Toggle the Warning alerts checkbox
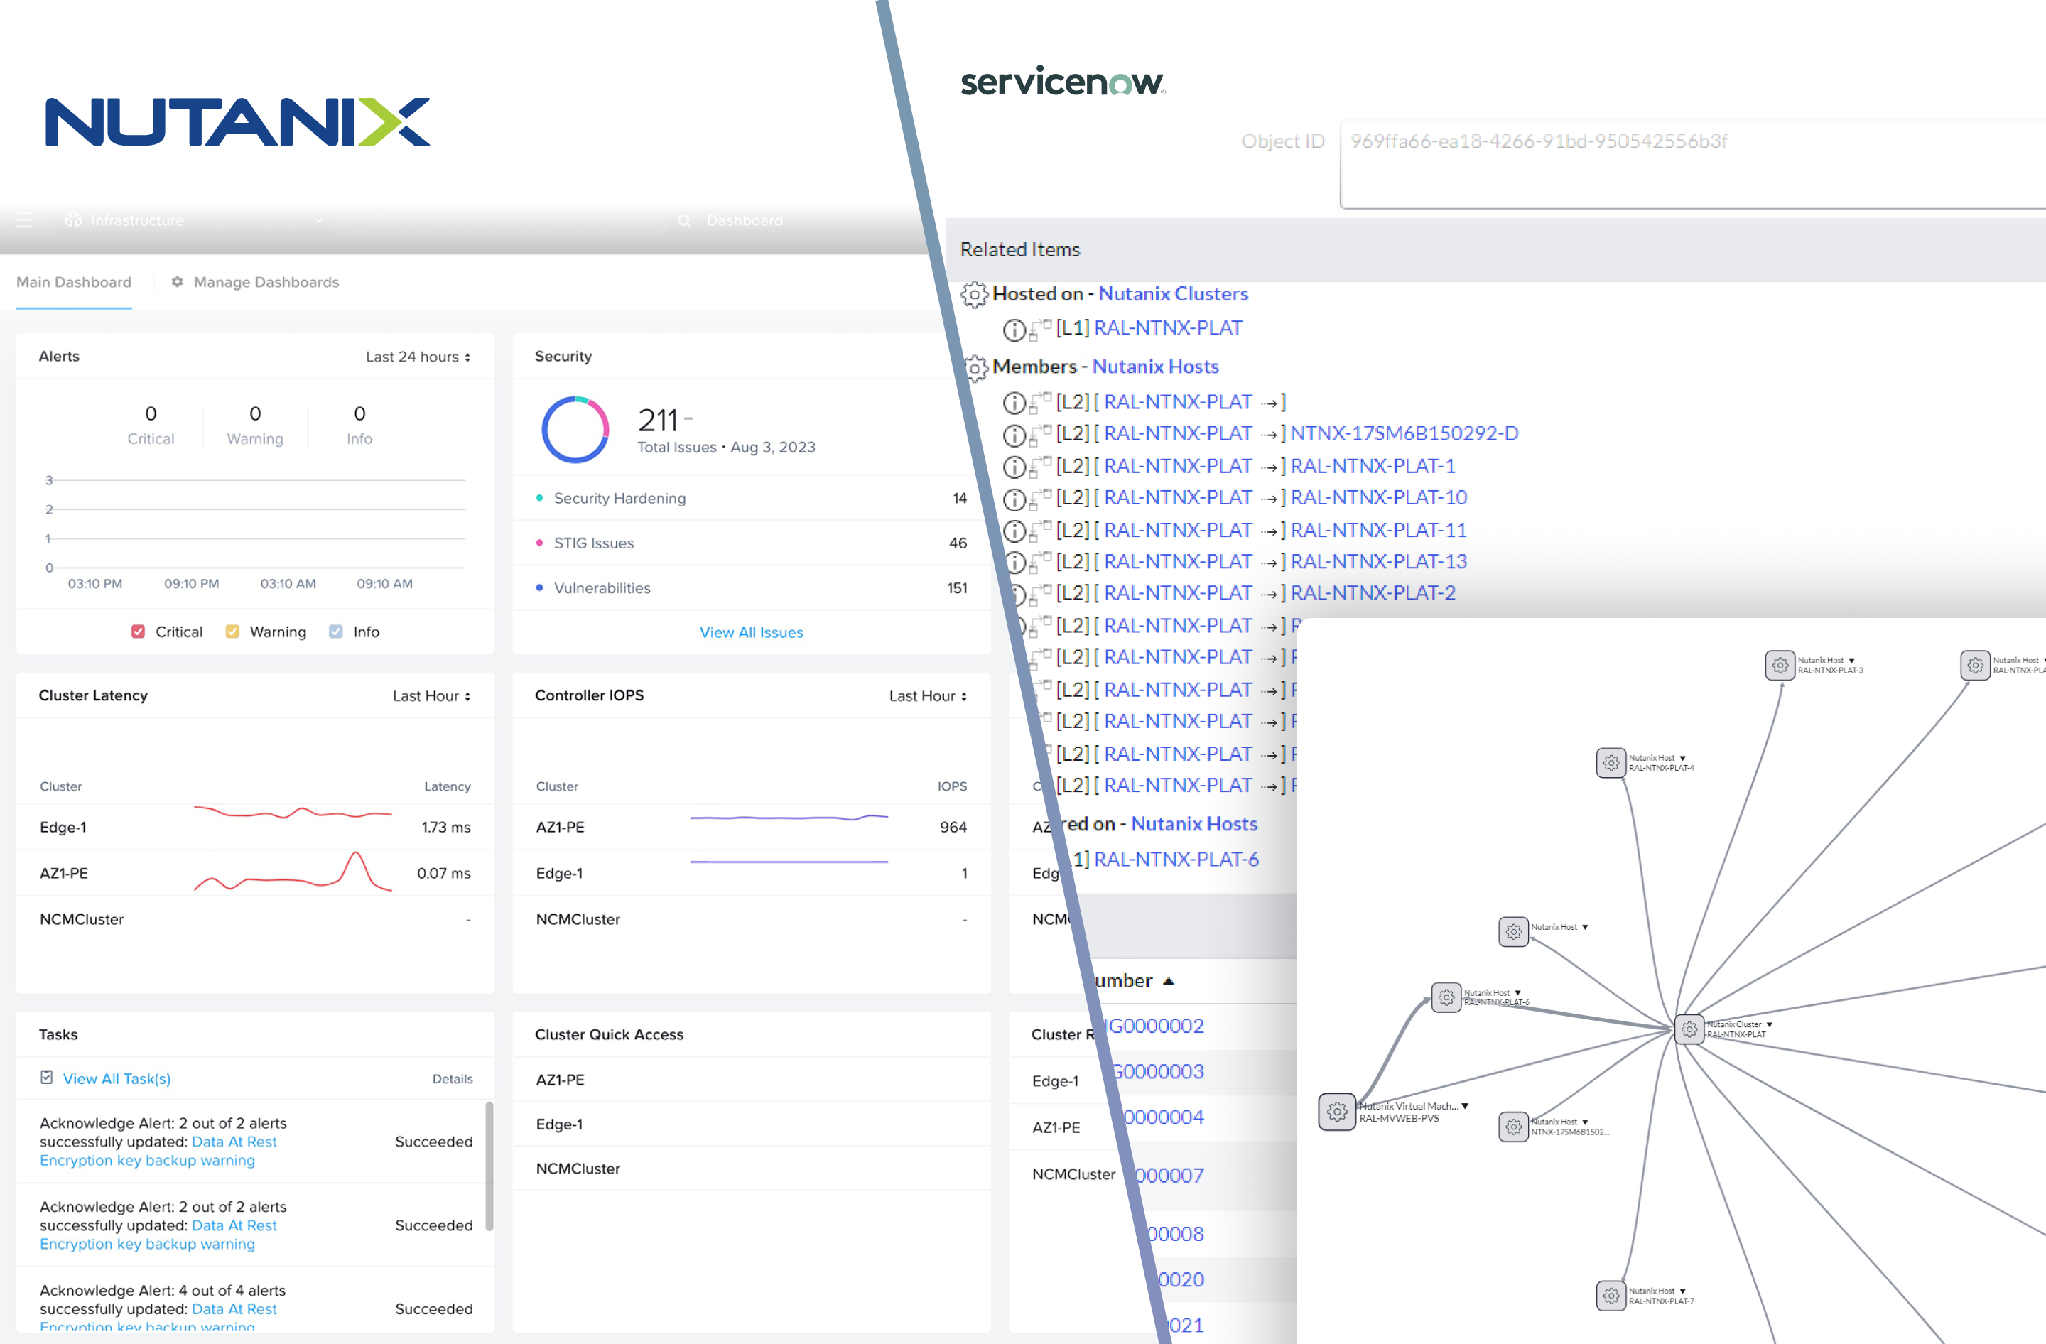Screen dimensions: 2046x1344 click(x=232, y=632)
